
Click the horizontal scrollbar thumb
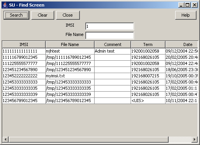88,139
